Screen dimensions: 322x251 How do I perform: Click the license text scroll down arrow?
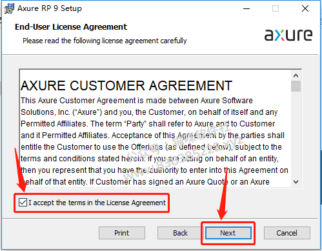click(296, 182)
